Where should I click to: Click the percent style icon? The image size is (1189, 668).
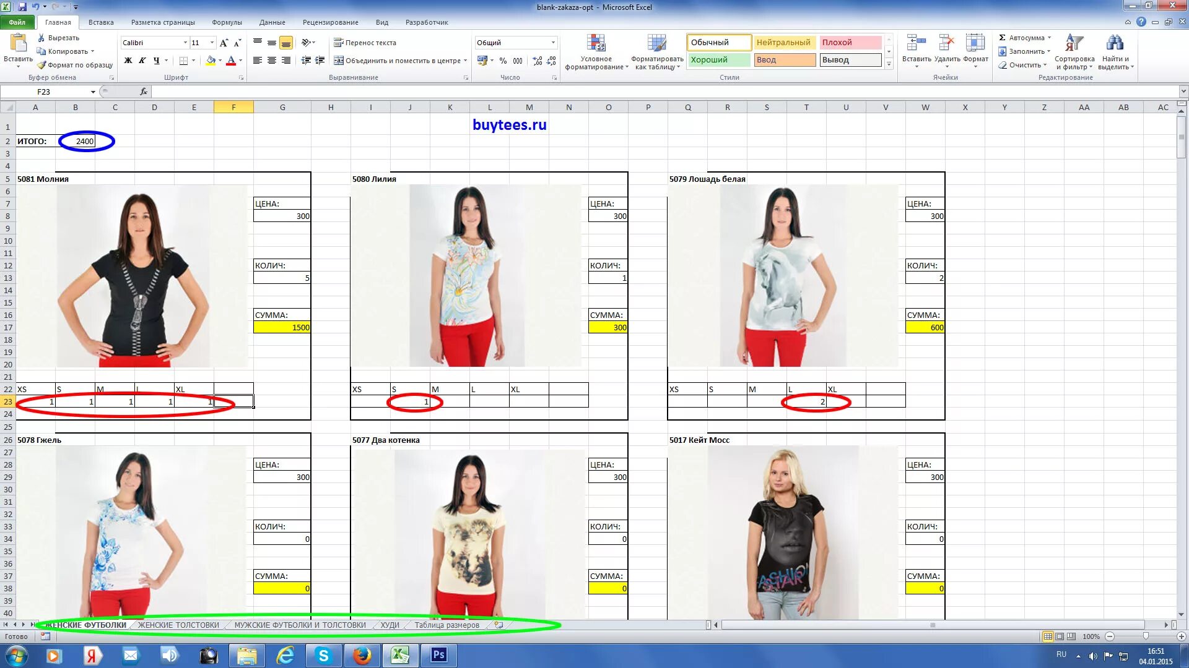503,61
